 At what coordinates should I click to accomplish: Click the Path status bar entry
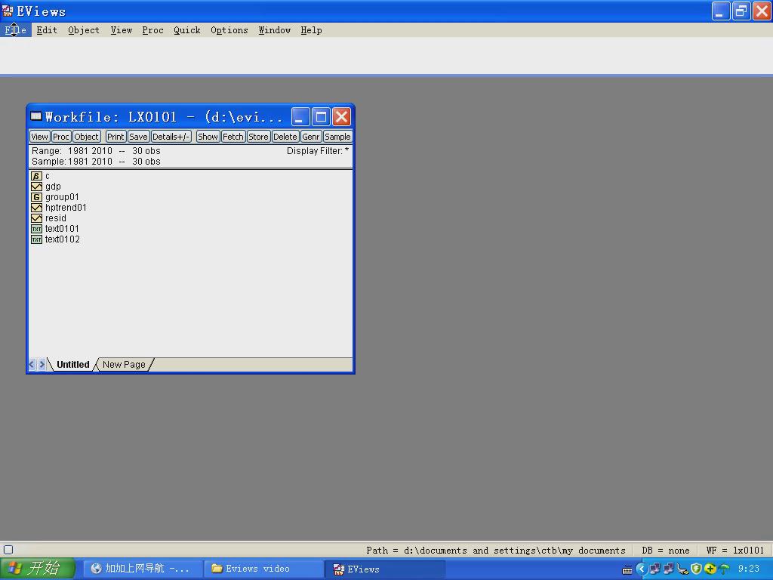click(x=495, y=550)
